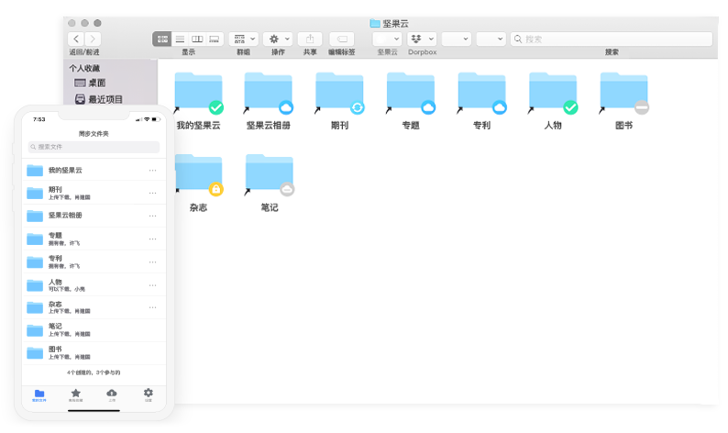The width and height of the screenshot is (728, 433).
Task: Click the phone 搜索文件 search box
Action: pyautogui.click(x=94, y=147)
